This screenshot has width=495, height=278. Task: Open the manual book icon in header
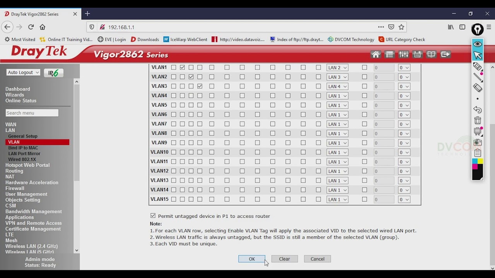[431, 54]
